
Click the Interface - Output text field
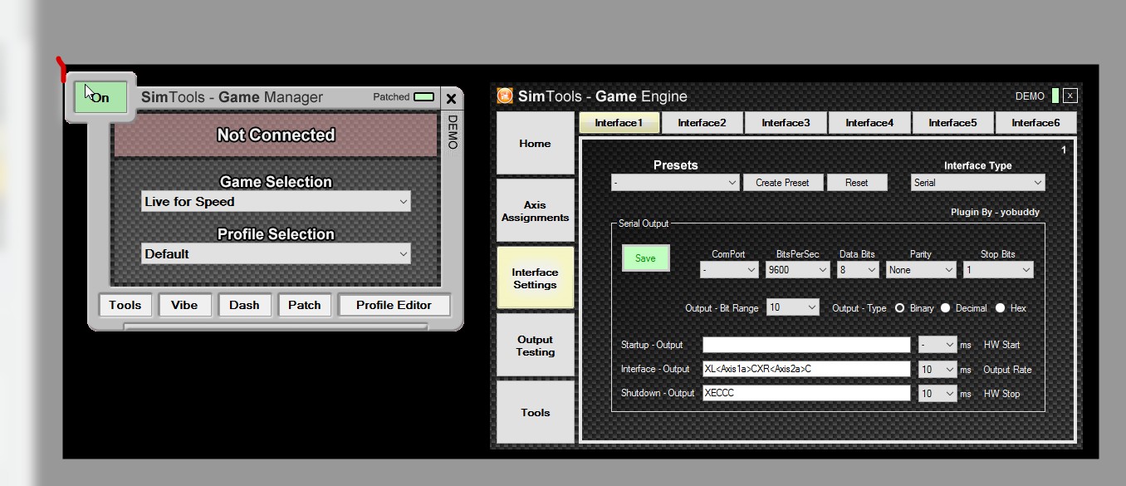[806, 370]
